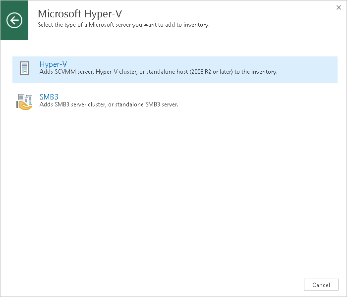Click the SMB3 shared server icon

coord(24,101)
